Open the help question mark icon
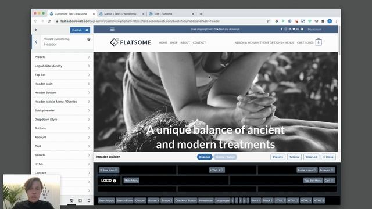This screenshot has height=209, width=372. click(x=89, y=39)
